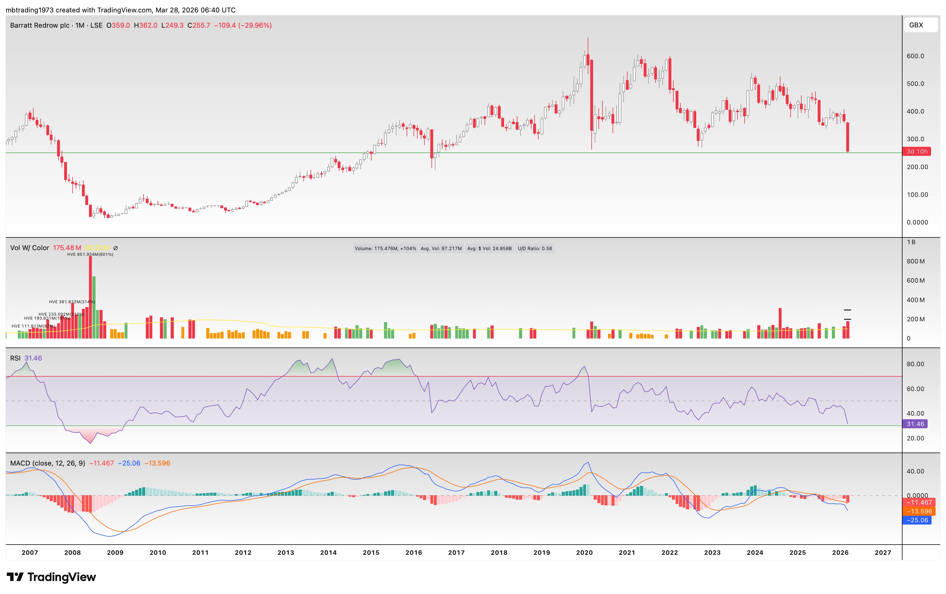The image size is (946, 594).
Task: Click the blue -25.06 MACD line tag
Action: 917,520
